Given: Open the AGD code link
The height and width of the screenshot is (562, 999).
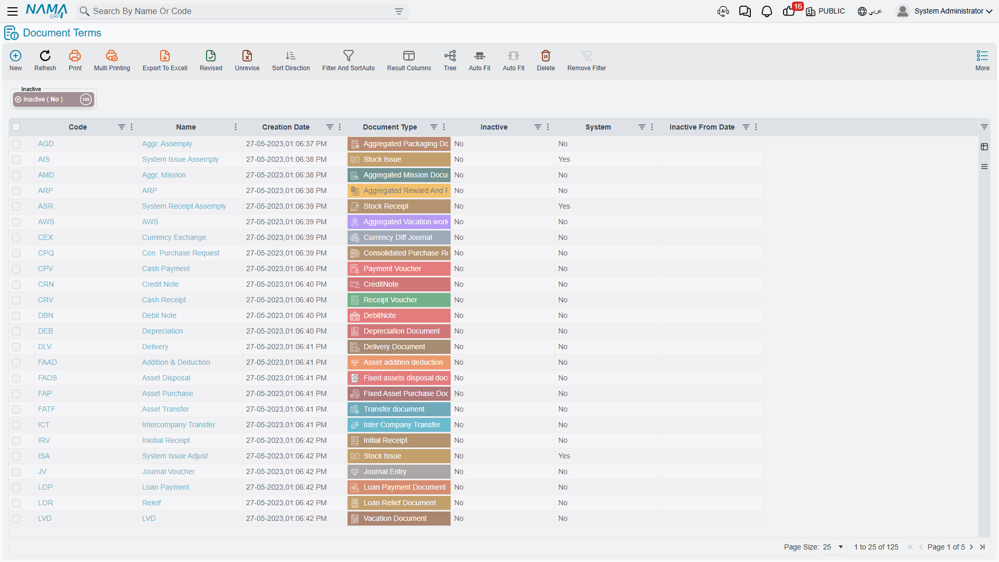Looking at the screenshot, I should (46, 144).
